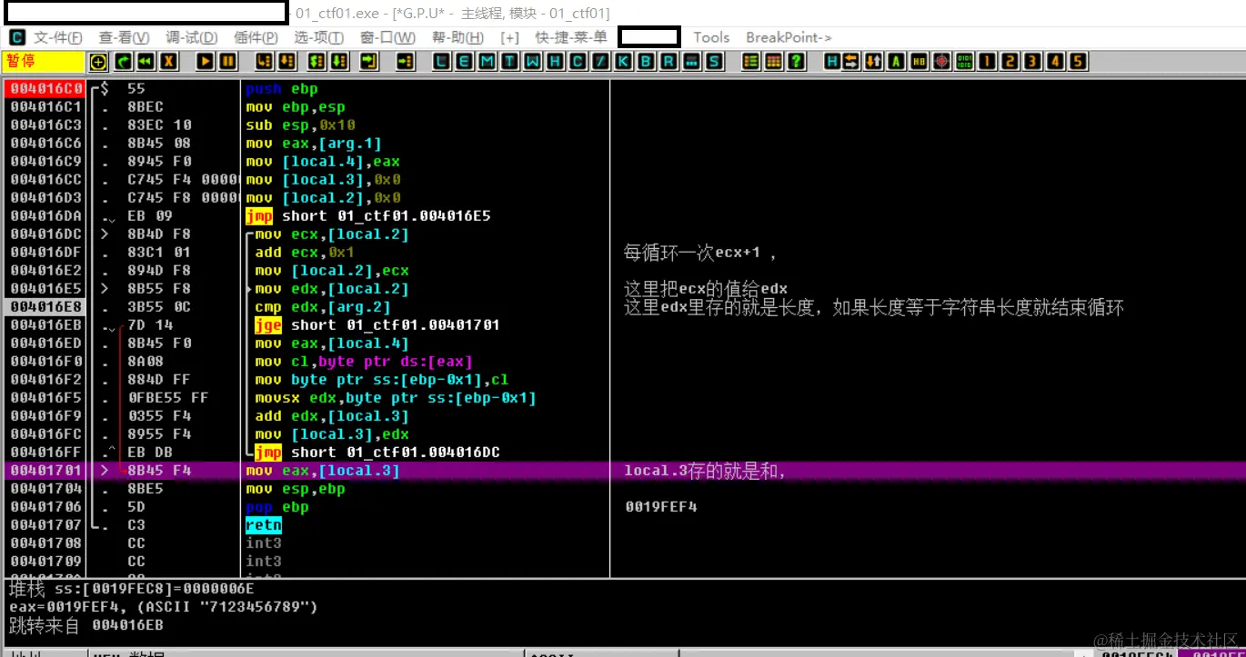1246x657 pixels.
Task: Select the 'sub esp,0x10' instruction
Action: pyautogui.click(x=301, y=125)
